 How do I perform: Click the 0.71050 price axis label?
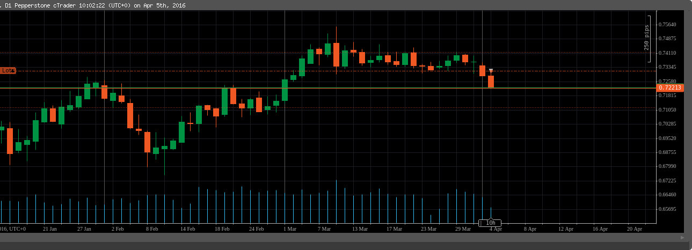coord(668,109)
